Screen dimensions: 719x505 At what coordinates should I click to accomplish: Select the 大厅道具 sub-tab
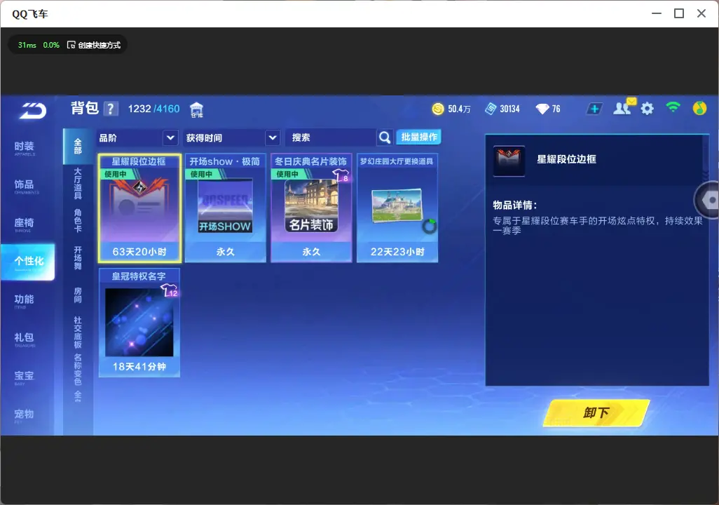[x=78, y=184]
